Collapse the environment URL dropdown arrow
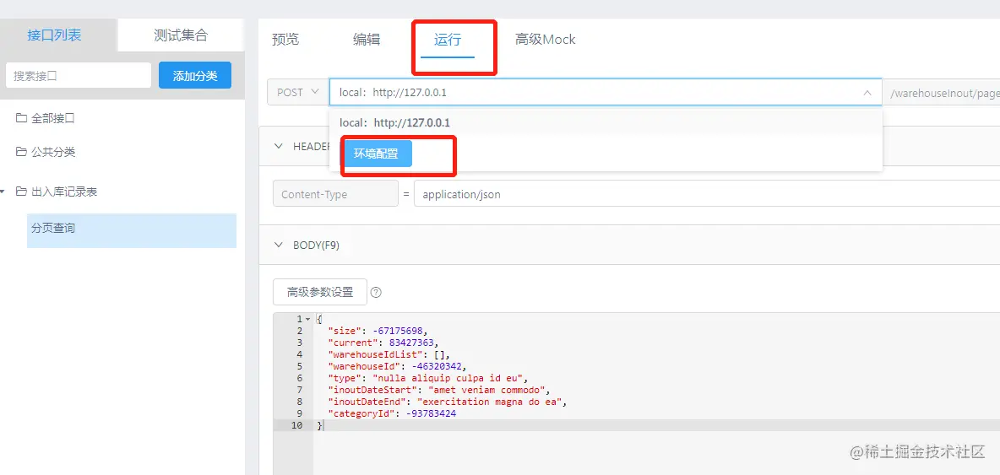This screenshot has height=475, width=1000. 867,92
